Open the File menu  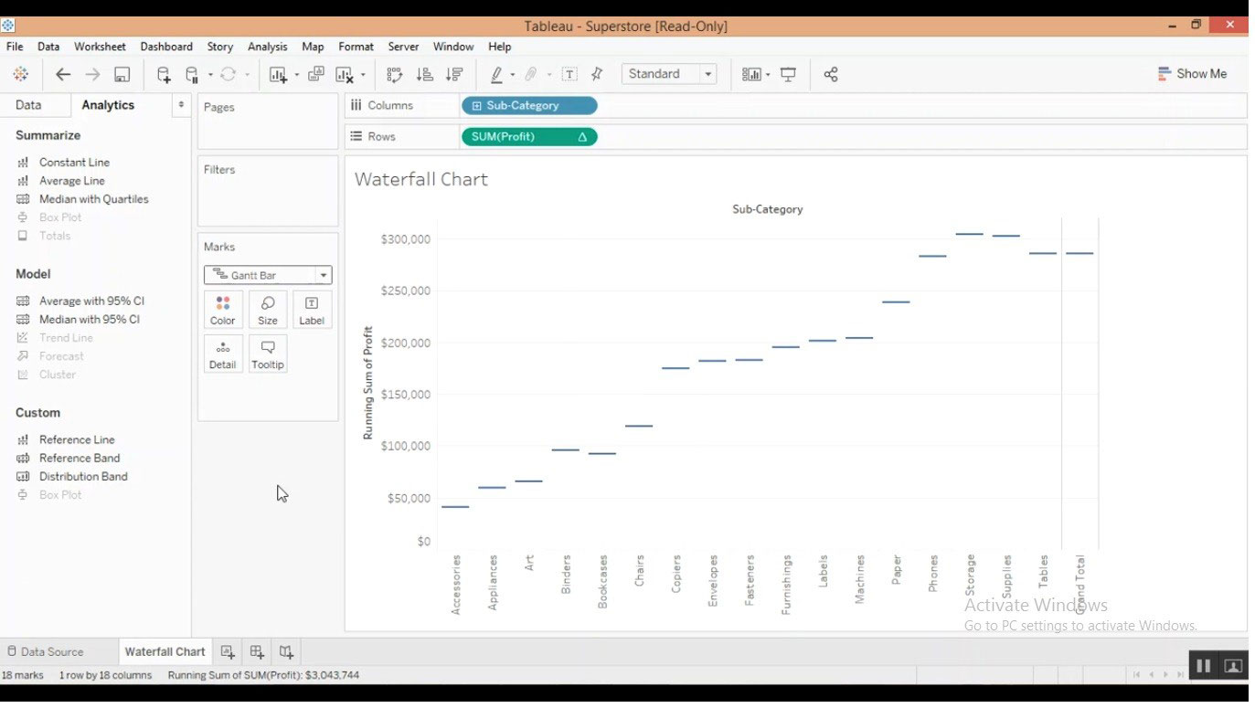point(15,47)
